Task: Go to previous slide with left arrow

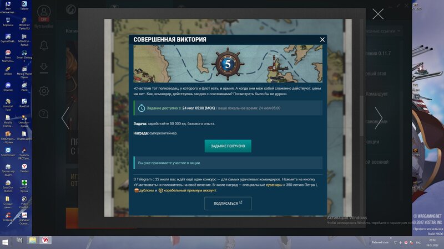Action: point(65,118)
